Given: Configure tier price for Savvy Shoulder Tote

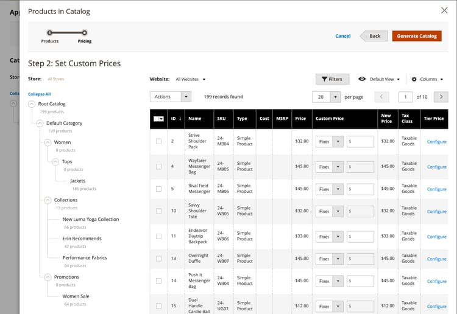Looking at the screenshot, I should click(437, 212).
